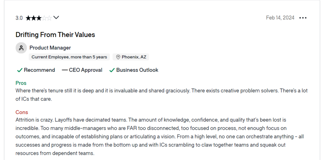Click the Business Outlook label text
The width and height of the screenshot is (325, 160).
click(x=137, y=70)
